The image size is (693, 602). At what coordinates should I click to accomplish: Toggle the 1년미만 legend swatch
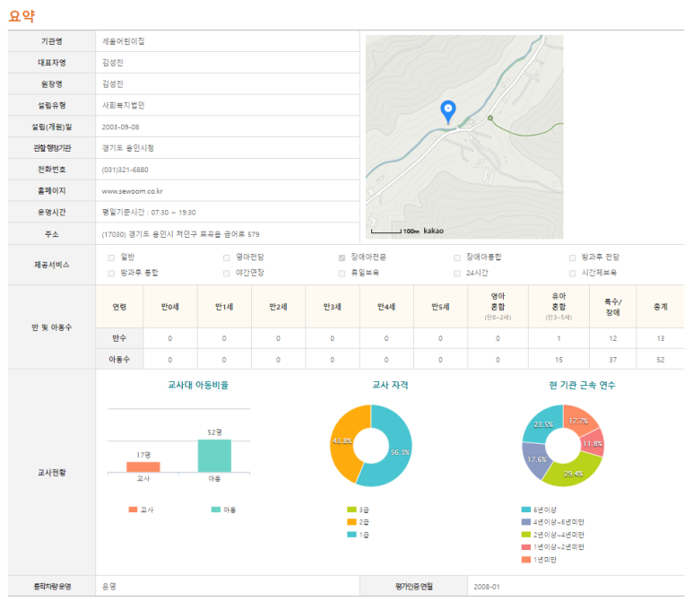[x=526, y=560]
